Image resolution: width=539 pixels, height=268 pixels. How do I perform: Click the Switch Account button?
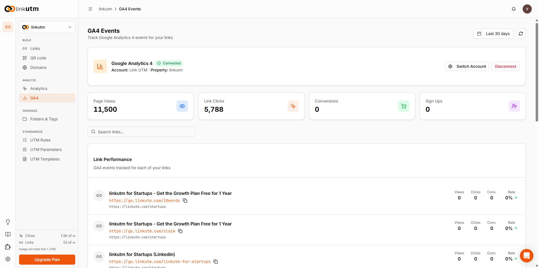point(467,66)
